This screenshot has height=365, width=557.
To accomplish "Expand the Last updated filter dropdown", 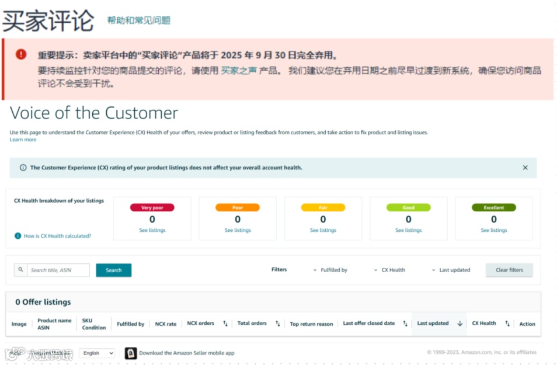I will click(x=451, y=270).
